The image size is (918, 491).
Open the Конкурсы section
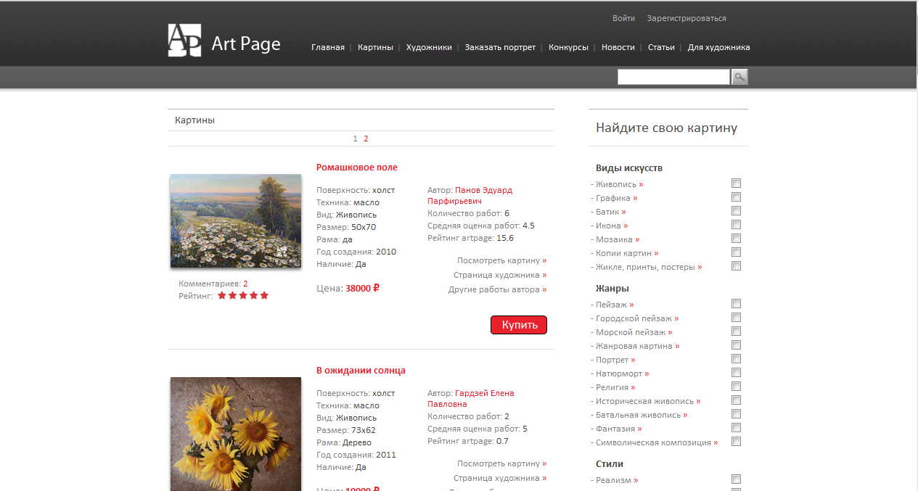click(x=568, y=46)
